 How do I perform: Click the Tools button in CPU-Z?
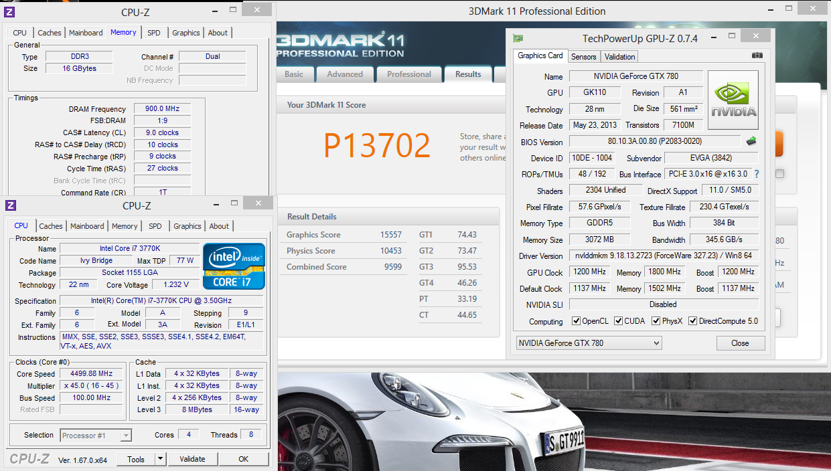click(x=136, y=459)
